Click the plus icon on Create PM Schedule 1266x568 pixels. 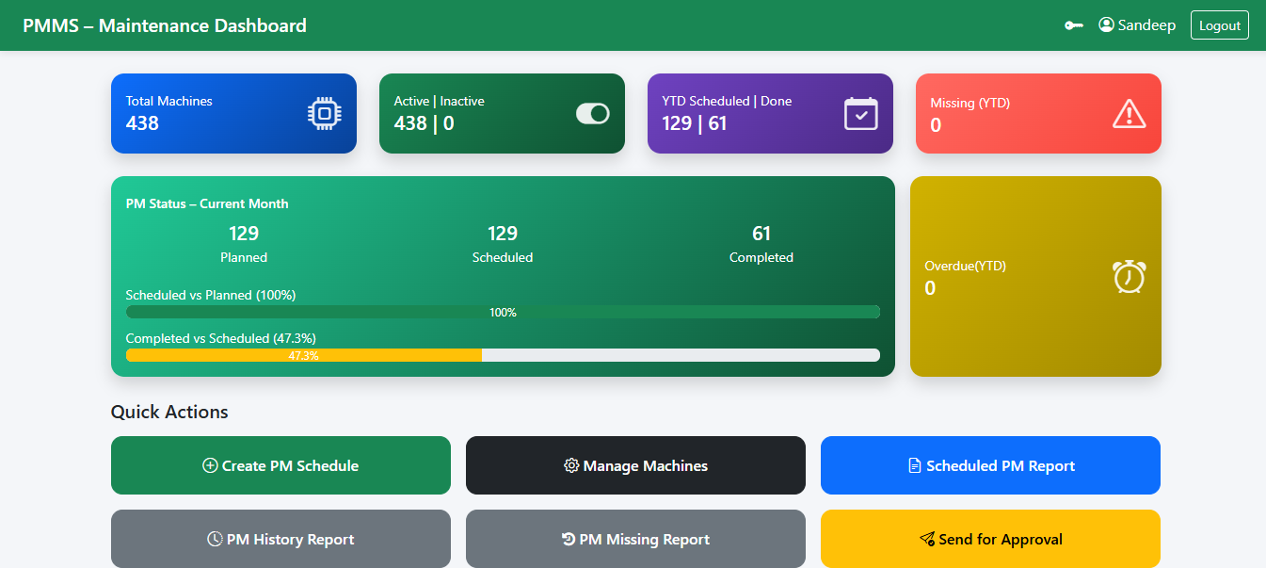click(209, 464)
